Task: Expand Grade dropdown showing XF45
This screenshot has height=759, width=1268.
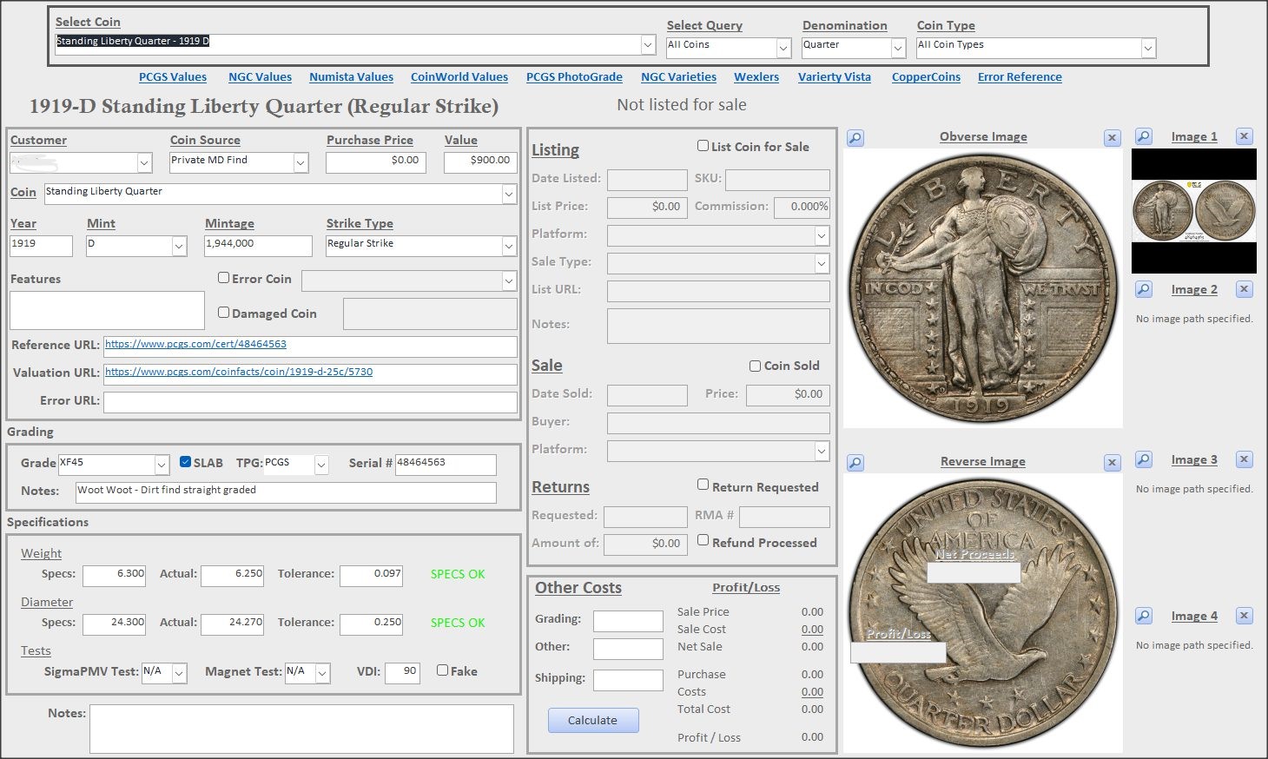Action: [162, 465]
